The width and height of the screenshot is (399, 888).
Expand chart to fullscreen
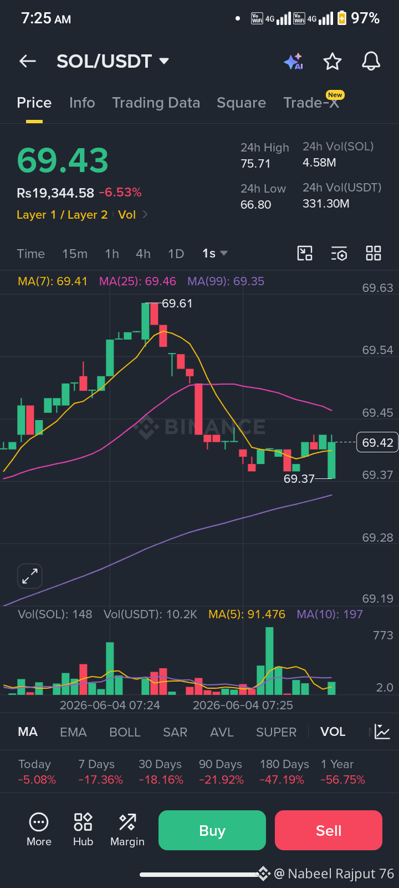click(30, 576)
